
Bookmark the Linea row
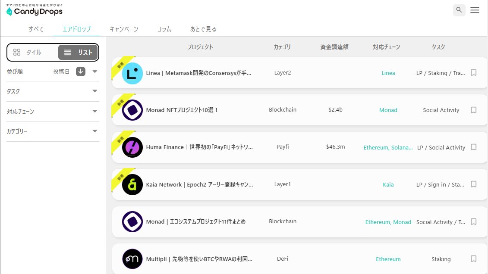(474, 73)
